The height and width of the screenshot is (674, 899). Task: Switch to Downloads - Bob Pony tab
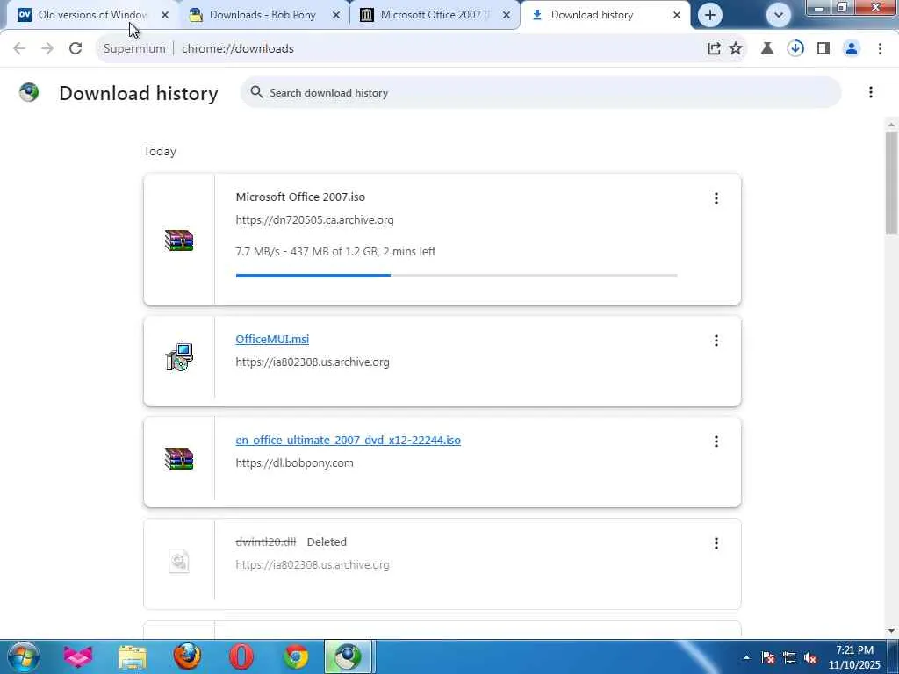tap(263, 15)
